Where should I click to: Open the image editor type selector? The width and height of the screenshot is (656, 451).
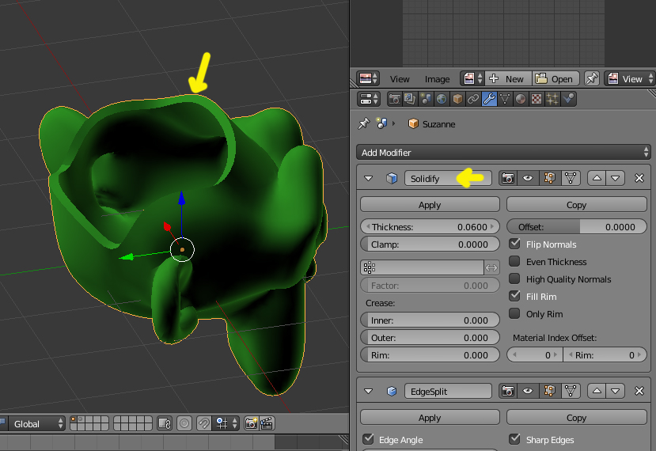(368, 78)
